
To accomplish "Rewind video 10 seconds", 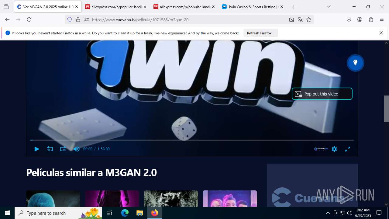I will [50, 149].
